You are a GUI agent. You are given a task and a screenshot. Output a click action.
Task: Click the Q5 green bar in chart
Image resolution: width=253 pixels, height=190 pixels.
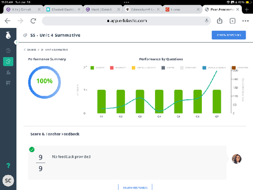[178, 101]
